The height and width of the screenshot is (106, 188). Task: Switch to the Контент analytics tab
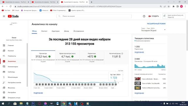pyautogui.click(x=44, y=31)
